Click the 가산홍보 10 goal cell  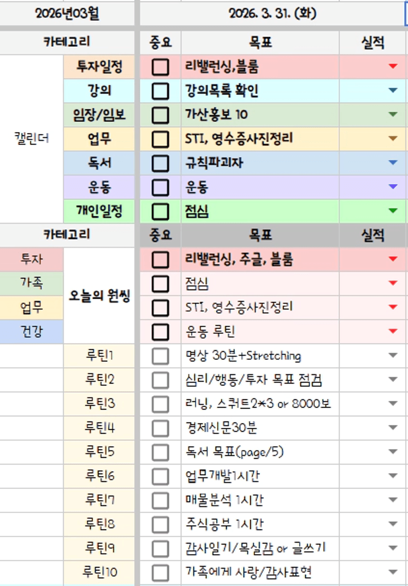260,115
